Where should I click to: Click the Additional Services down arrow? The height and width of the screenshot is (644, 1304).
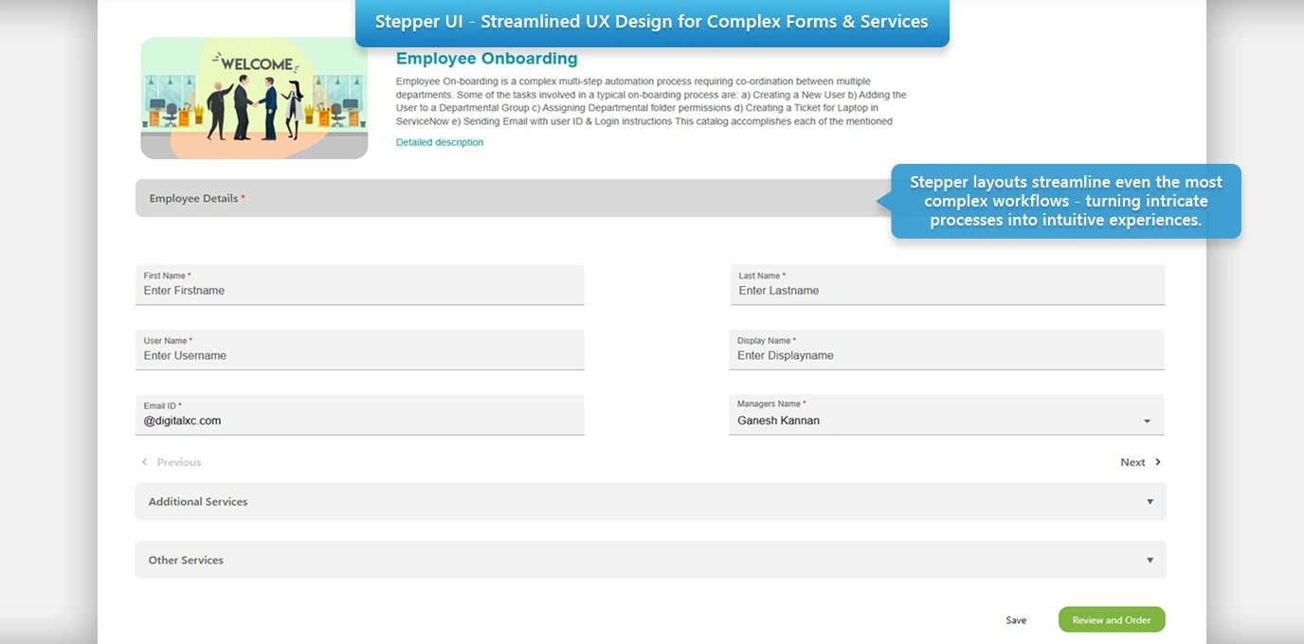click(1150, 502)
